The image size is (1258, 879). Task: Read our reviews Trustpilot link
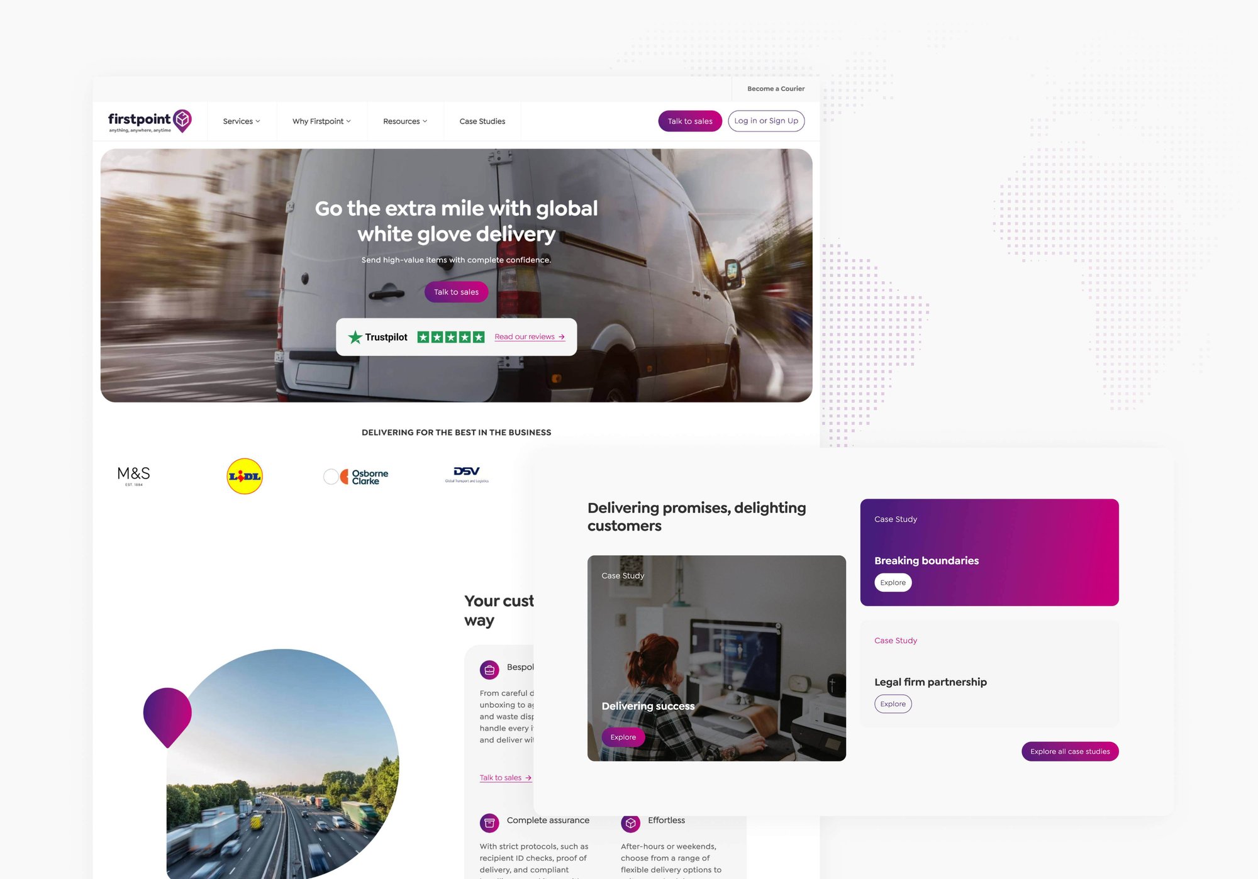click(530, 336)
